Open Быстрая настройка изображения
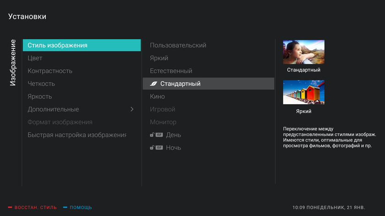 77,135
